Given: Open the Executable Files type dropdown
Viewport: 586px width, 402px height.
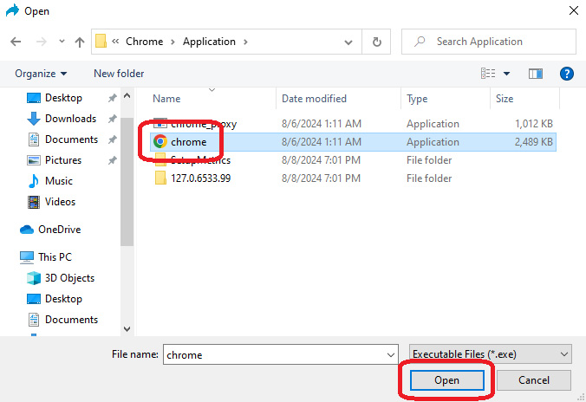Looking at the screenshot, I should (491, 354).
